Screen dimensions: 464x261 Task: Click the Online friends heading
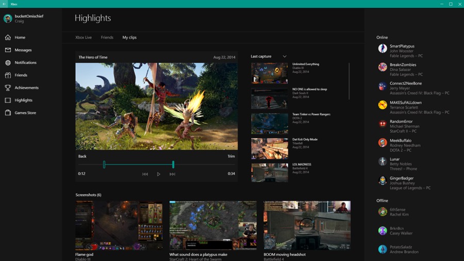pos(382,38)
